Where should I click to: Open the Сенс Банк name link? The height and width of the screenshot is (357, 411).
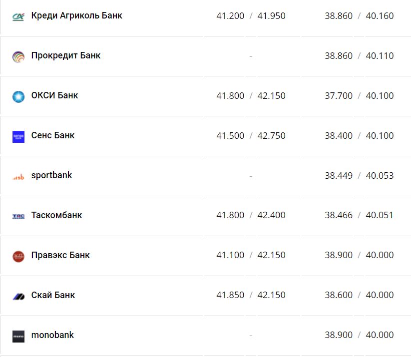coord(53,135)
